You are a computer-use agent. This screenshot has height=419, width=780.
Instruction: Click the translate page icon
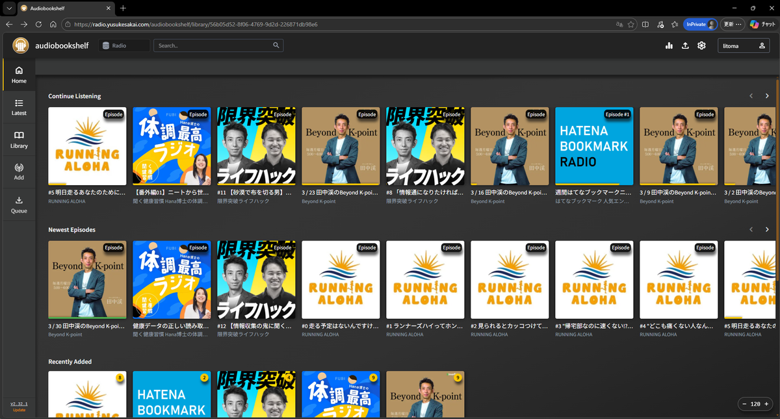[x=619, y=24]
